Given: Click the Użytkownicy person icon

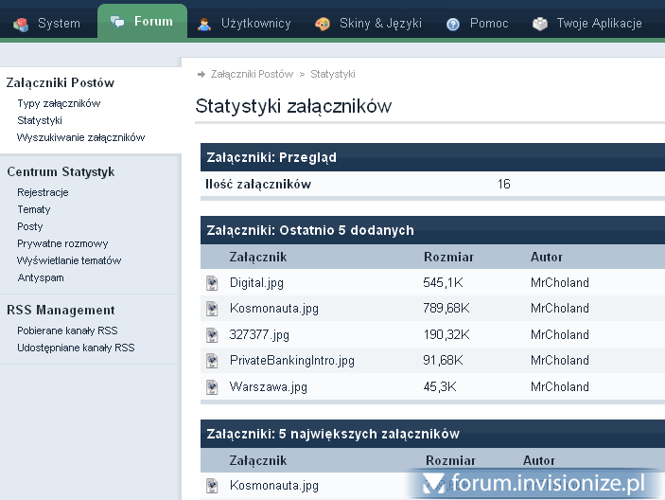Looking at the screenshot, I should pyautogui.click(x=204, y=24).
